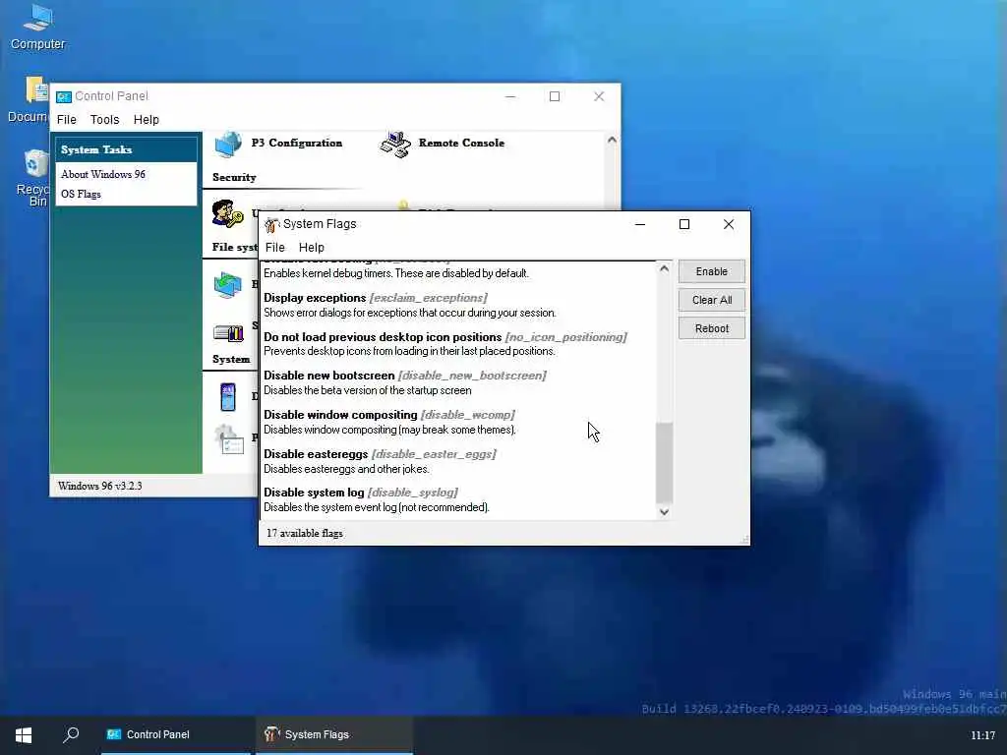Click the Security section heading
1007x755 pixels.
click(x=234, y=177)
